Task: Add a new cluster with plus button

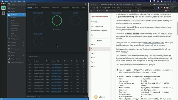Action: [x=3, y=13]
